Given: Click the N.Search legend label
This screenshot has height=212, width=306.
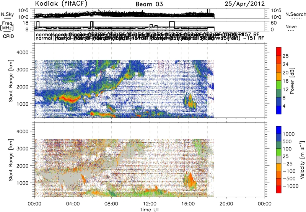Looking at the screenshot, I should pos(295,14).
